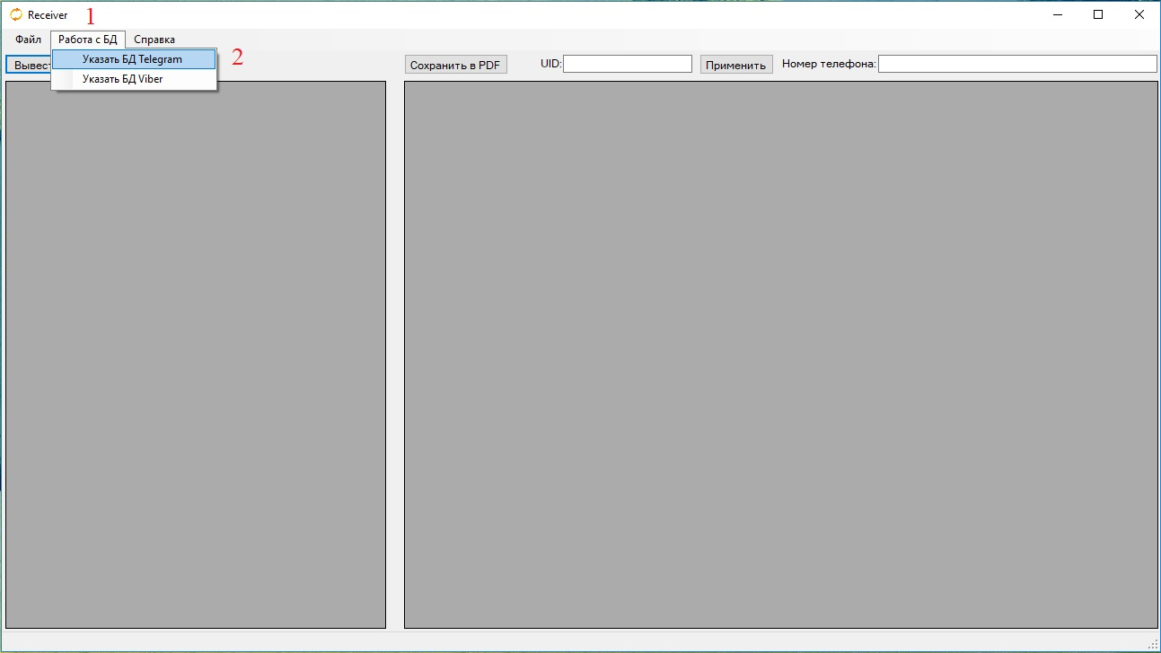This screenshot has height=653, width=1161.
Task: Click the Сохранить в PDF button
Action: coord(455,65)
